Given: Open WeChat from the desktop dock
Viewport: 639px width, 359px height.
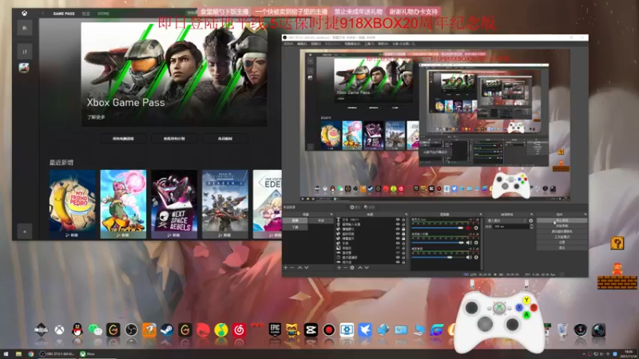Looking at the screenshot, I should point(95,330).
